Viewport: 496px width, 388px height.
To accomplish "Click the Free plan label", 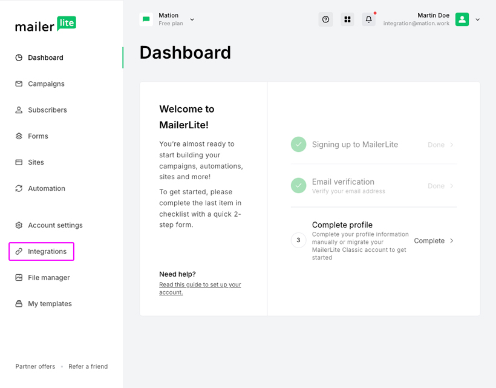I will click(171, 24).
